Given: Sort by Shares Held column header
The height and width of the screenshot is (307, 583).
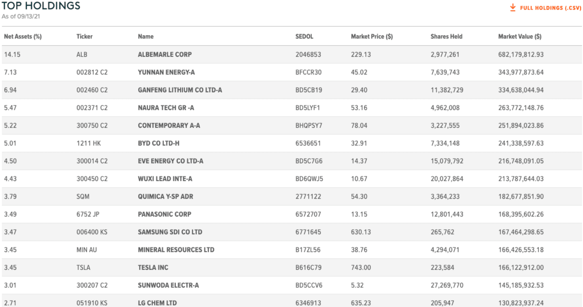Looking at the screenshot, I should (x=447, y=36).
